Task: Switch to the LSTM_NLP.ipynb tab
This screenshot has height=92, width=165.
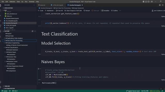Action: (x=57, y=5)
